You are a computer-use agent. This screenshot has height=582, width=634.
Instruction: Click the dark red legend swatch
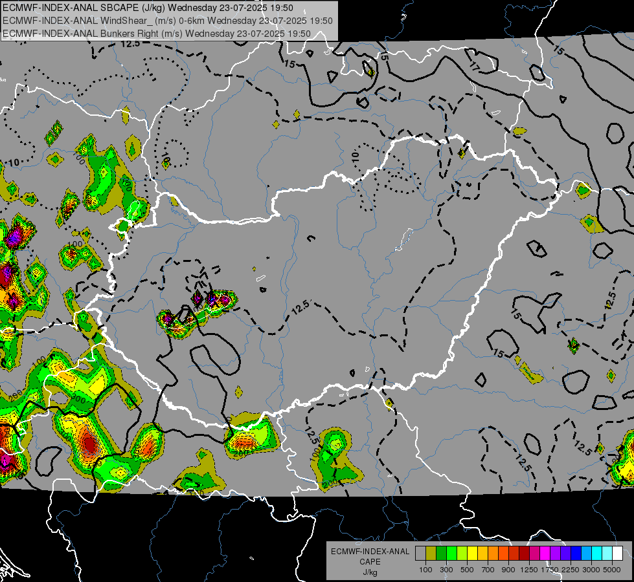coord(525,554)
